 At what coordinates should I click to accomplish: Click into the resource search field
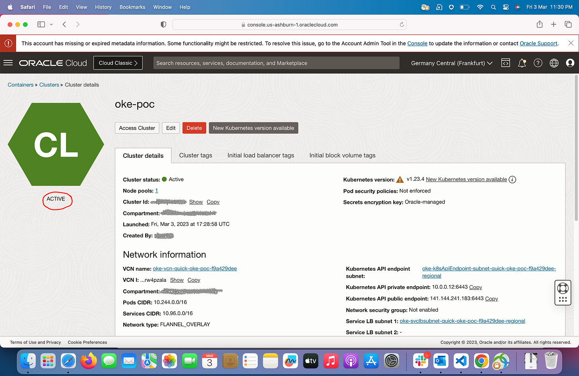276,63
